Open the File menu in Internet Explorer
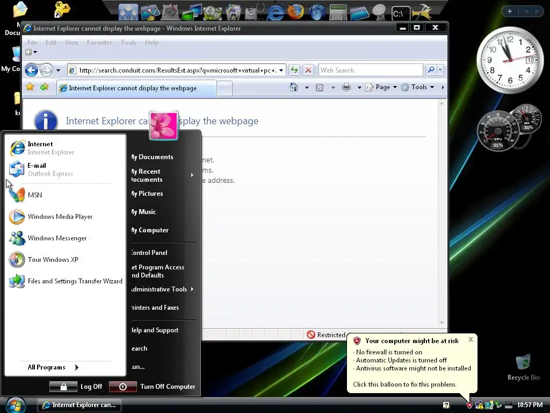The image size is (550, 413). click(32, 42)
